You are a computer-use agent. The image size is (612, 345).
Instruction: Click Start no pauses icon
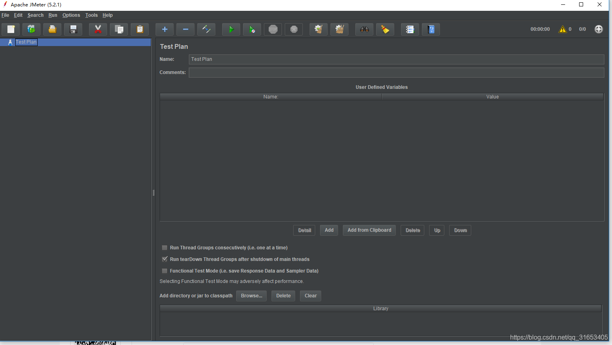point(252,29)
